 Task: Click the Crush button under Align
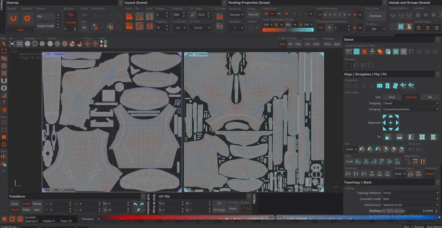point(349,161)
